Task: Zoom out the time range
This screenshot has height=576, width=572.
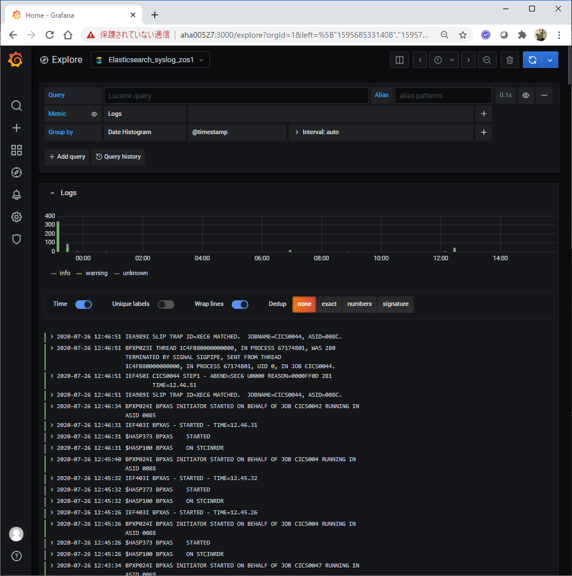Action: point(487,60)
